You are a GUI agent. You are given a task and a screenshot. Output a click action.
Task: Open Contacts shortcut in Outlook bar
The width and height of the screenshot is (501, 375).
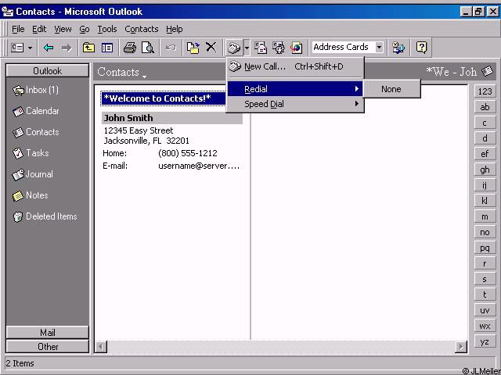36,132
